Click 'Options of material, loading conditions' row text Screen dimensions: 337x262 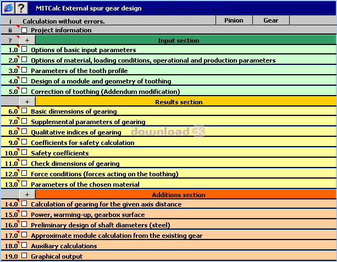pyautogui.click(x=153, y=60)
